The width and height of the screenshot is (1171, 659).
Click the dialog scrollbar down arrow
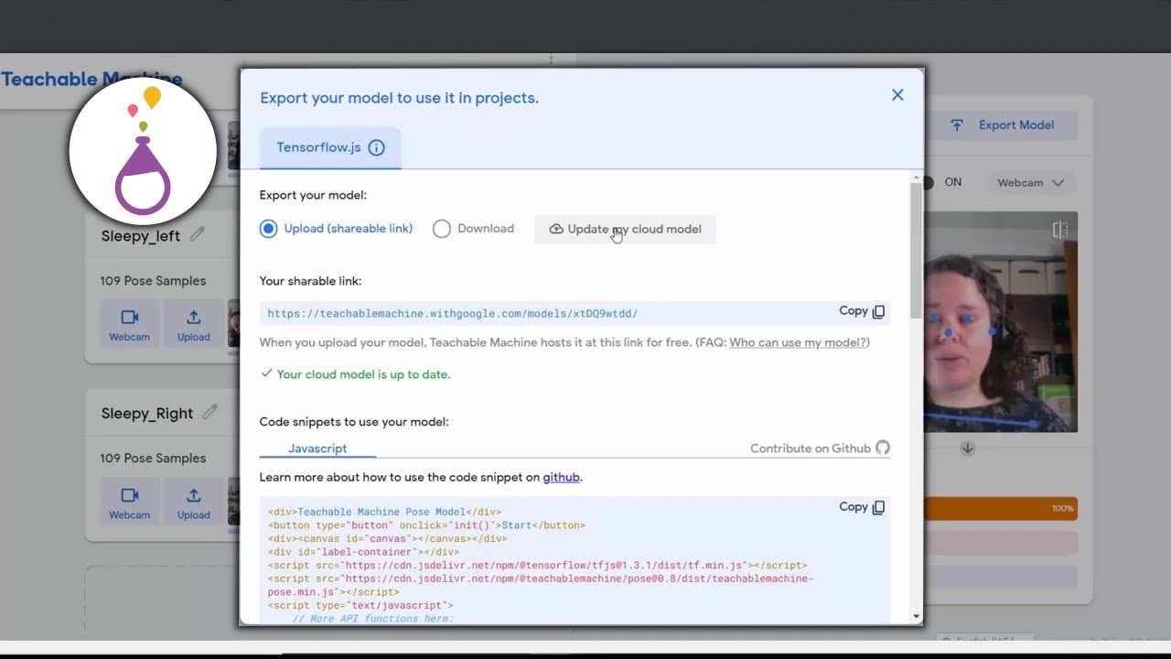coord(917,617)
